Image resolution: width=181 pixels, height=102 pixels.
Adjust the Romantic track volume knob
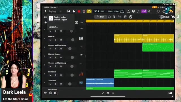pos(72,75)
